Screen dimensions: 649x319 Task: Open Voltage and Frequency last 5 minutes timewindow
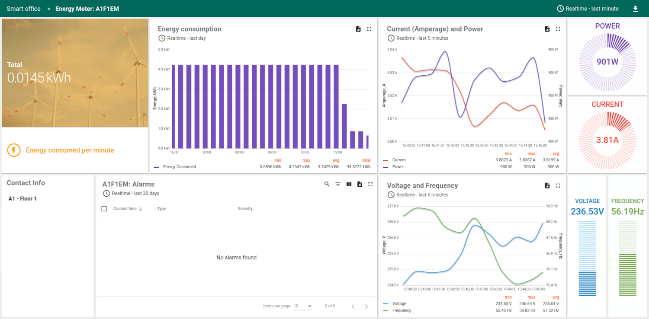coord(418,195)
